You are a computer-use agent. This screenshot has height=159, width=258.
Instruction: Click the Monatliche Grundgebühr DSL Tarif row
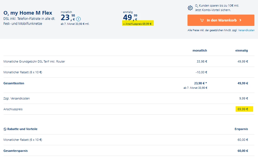[34, 61]
